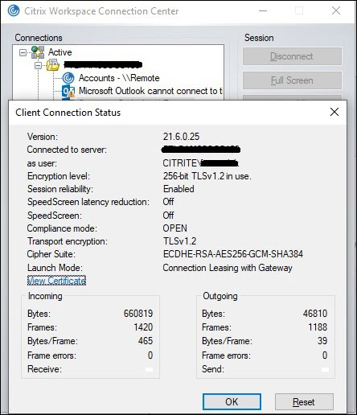Click the Transport encryption TLSv1.2 value
The image size is (357, 415).
(x=179, y=241)
